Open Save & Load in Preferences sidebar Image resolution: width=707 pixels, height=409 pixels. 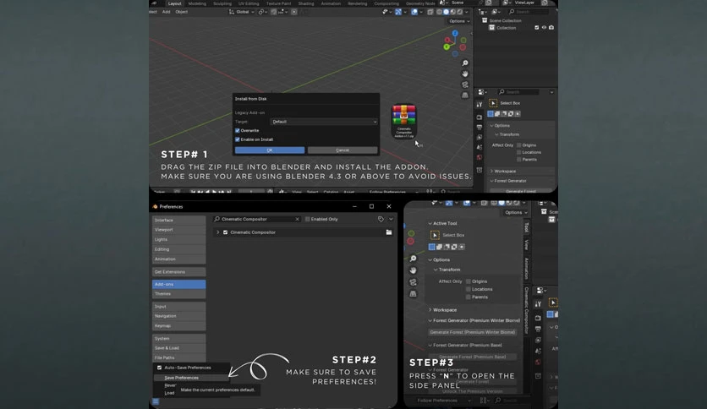179,348
